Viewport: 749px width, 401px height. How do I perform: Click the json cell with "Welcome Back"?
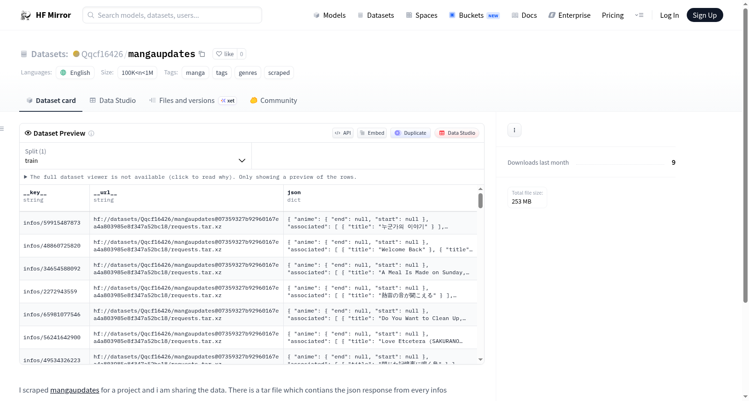point(380,246)
